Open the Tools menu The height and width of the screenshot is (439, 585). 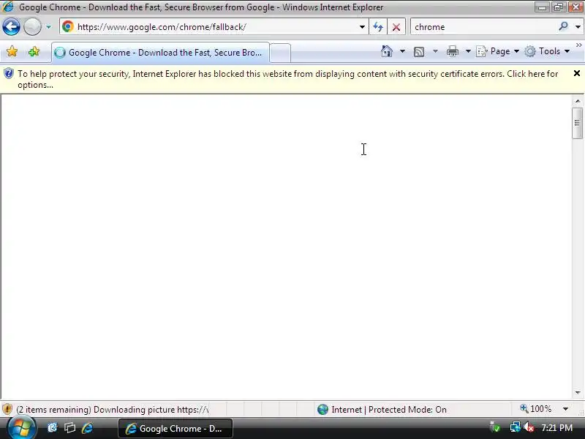point(547,51)
